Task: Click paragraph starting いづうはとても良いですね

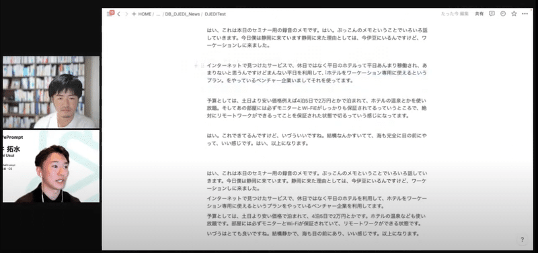Action: pos(313,234)
